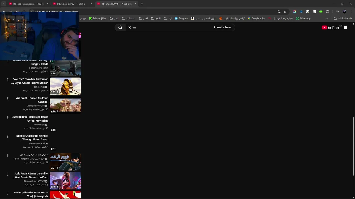Open the Prince Ali Aladdin thumbnail
This screenshot has width=355, height=199.
click(65, 105)
